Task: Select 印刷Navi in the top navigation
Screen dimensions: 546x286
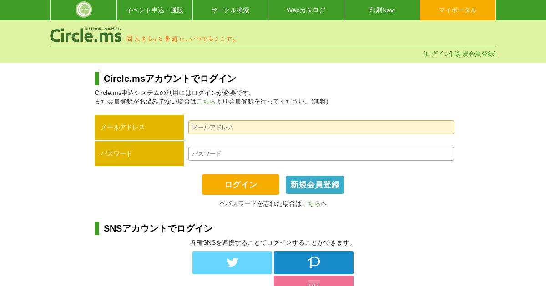Action: coord(382,10)
